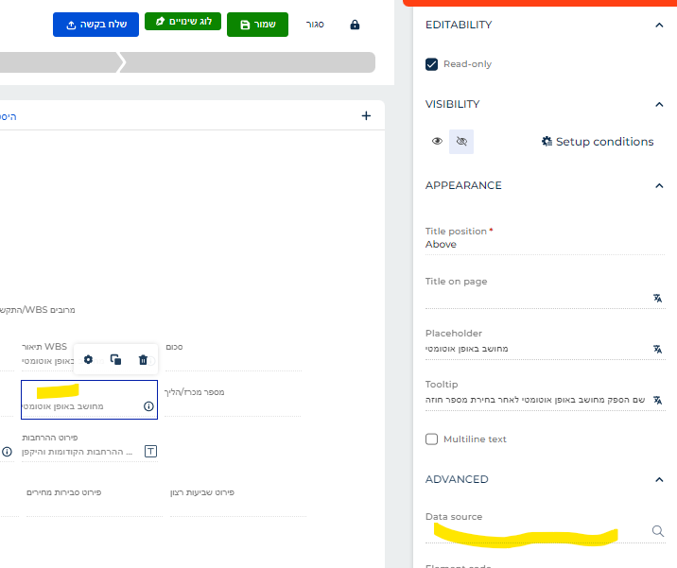This screenshot has width=677, height=568.
Task: Open the Title position dropdown showing Above
Action: (x=545, y=244)
